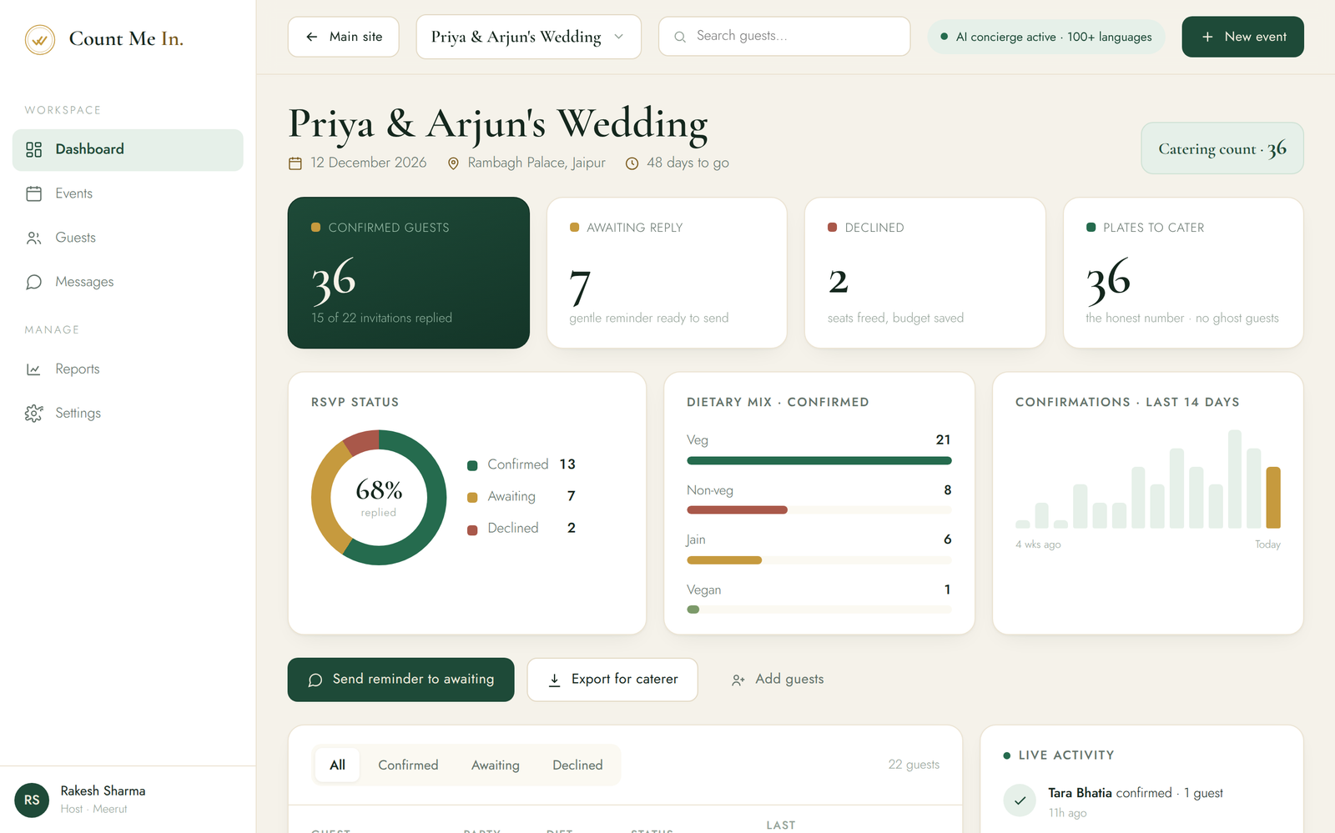Click the Confirmed green legend swatch

[472, 465]
